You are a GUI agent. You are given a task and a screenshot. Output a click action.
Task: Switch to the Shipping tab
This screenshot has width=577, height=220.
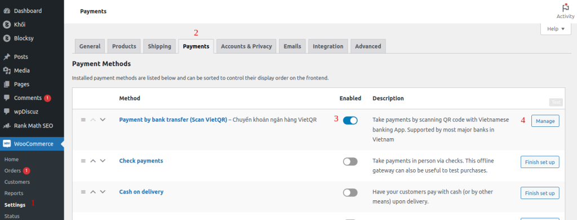point(159,46)
